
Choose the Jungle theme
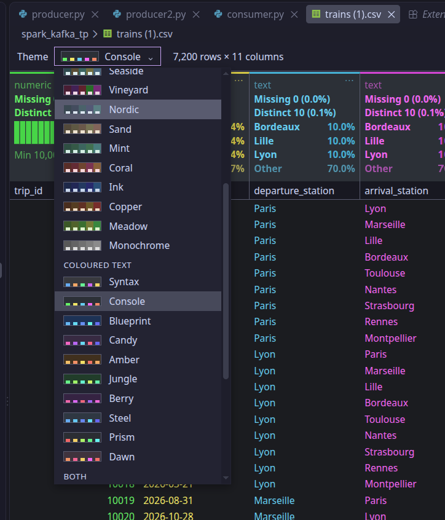pos(138,379)
